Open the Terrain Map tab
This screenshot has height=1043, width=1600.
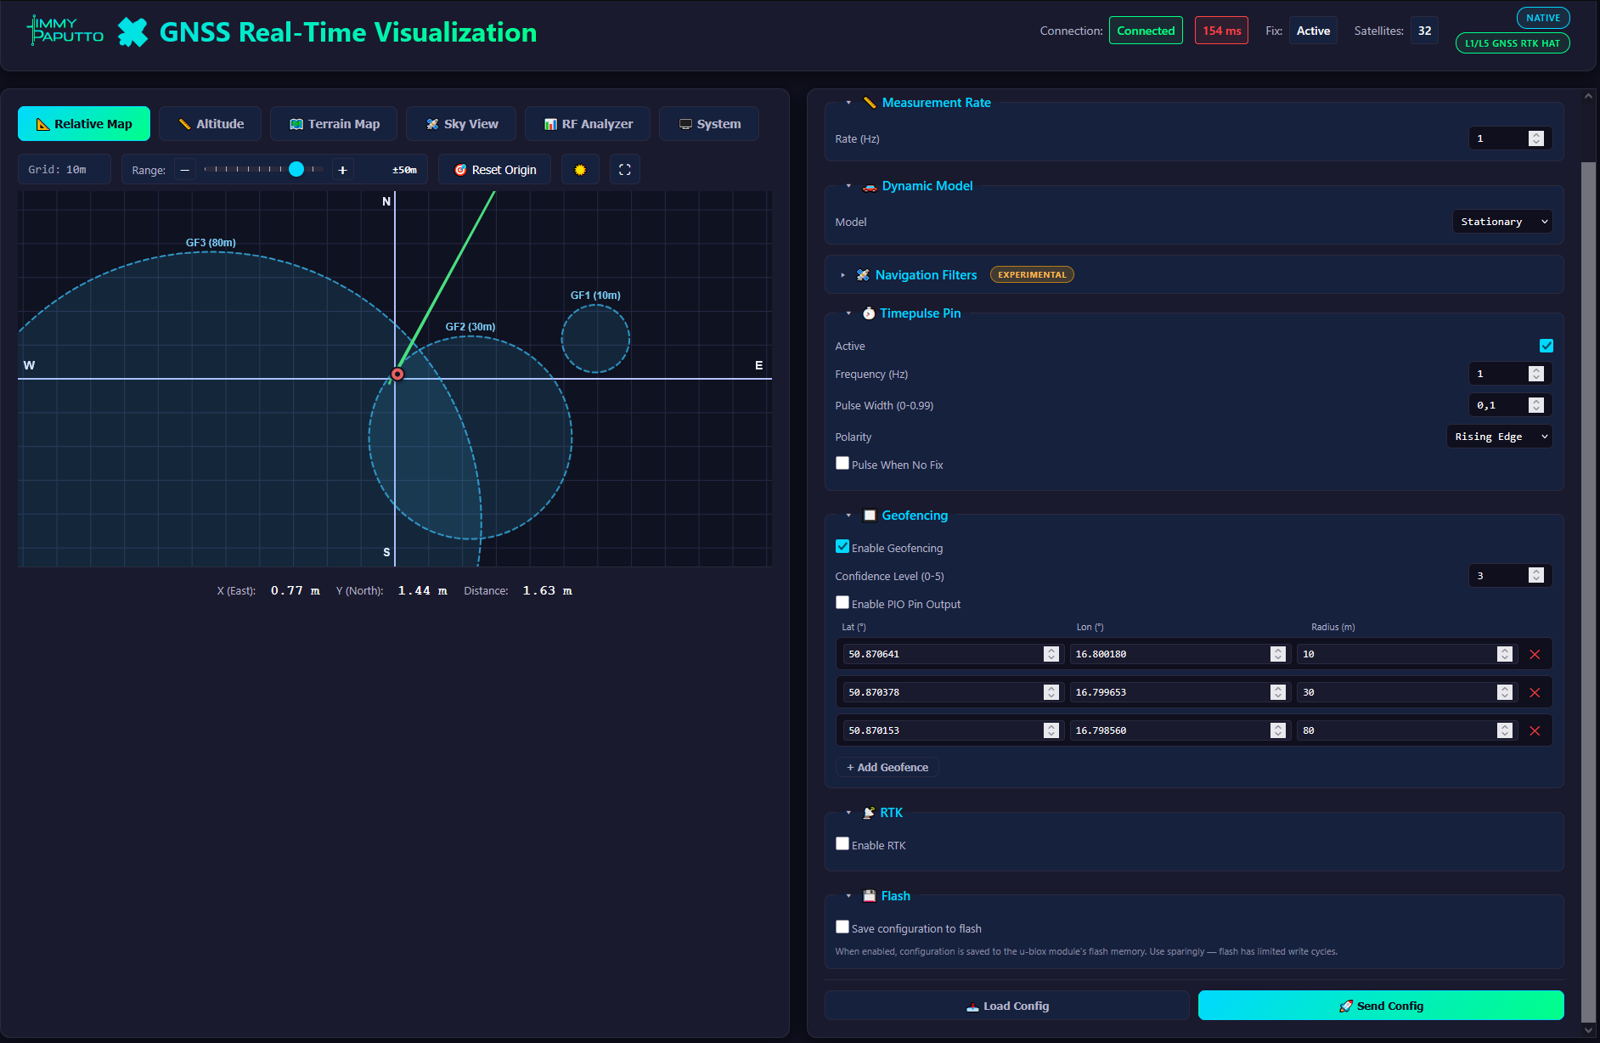(335, 124)
